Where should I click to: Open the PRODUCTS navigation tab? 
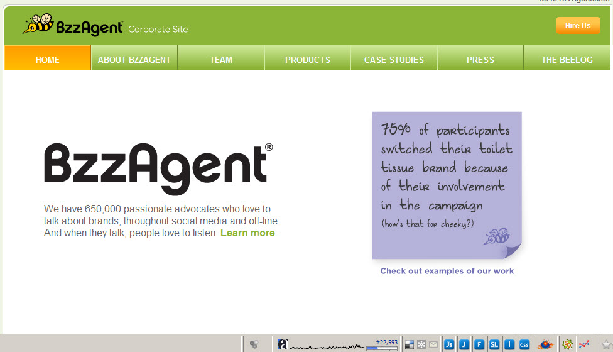pyautogui.click(x=307, y=60)
